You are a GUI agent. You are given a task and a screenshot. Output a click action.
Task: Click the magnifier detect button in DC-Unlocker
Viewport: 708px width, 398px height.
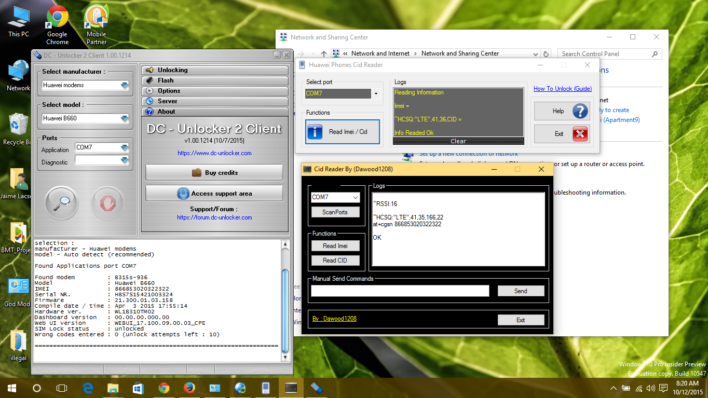(61, 203)
